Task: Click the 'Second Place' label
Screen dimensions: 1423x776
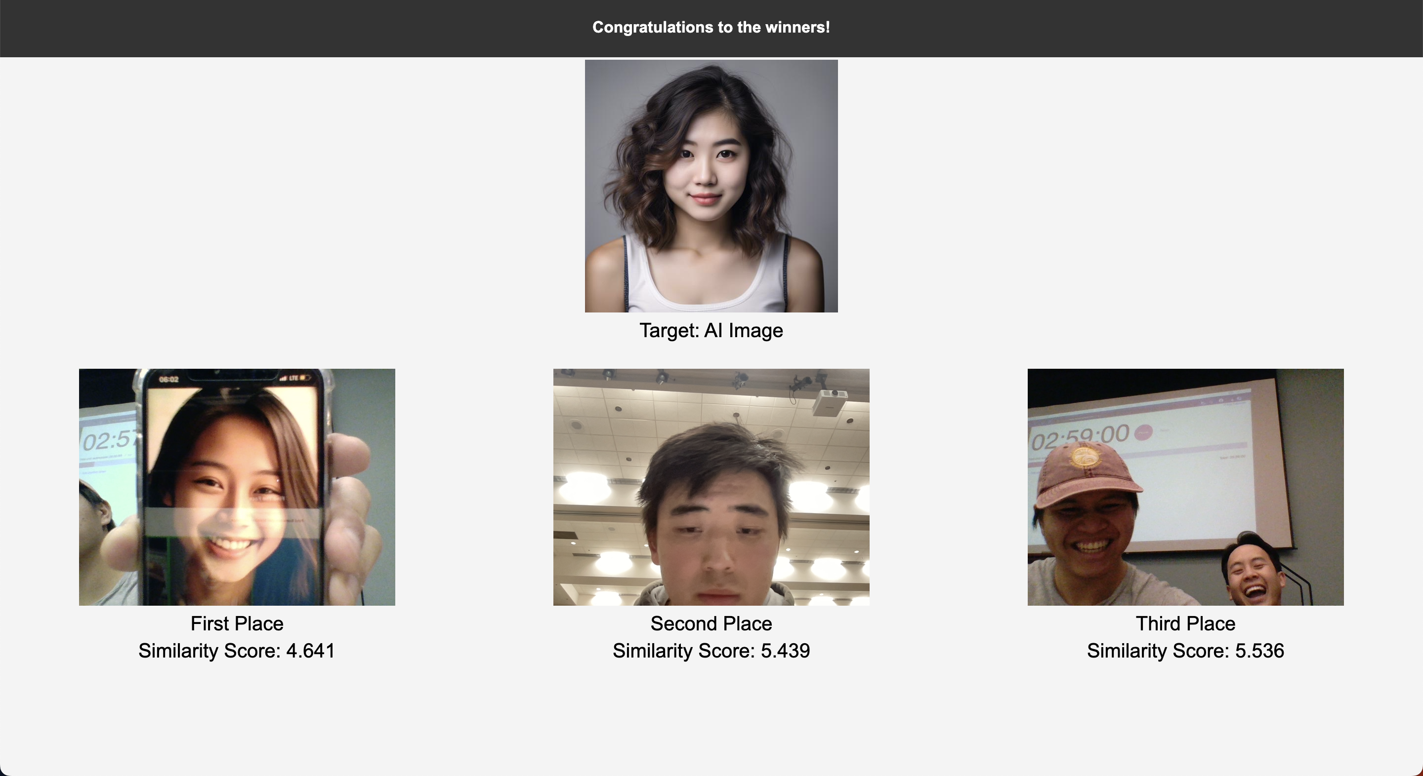Action: click(711, 623)
